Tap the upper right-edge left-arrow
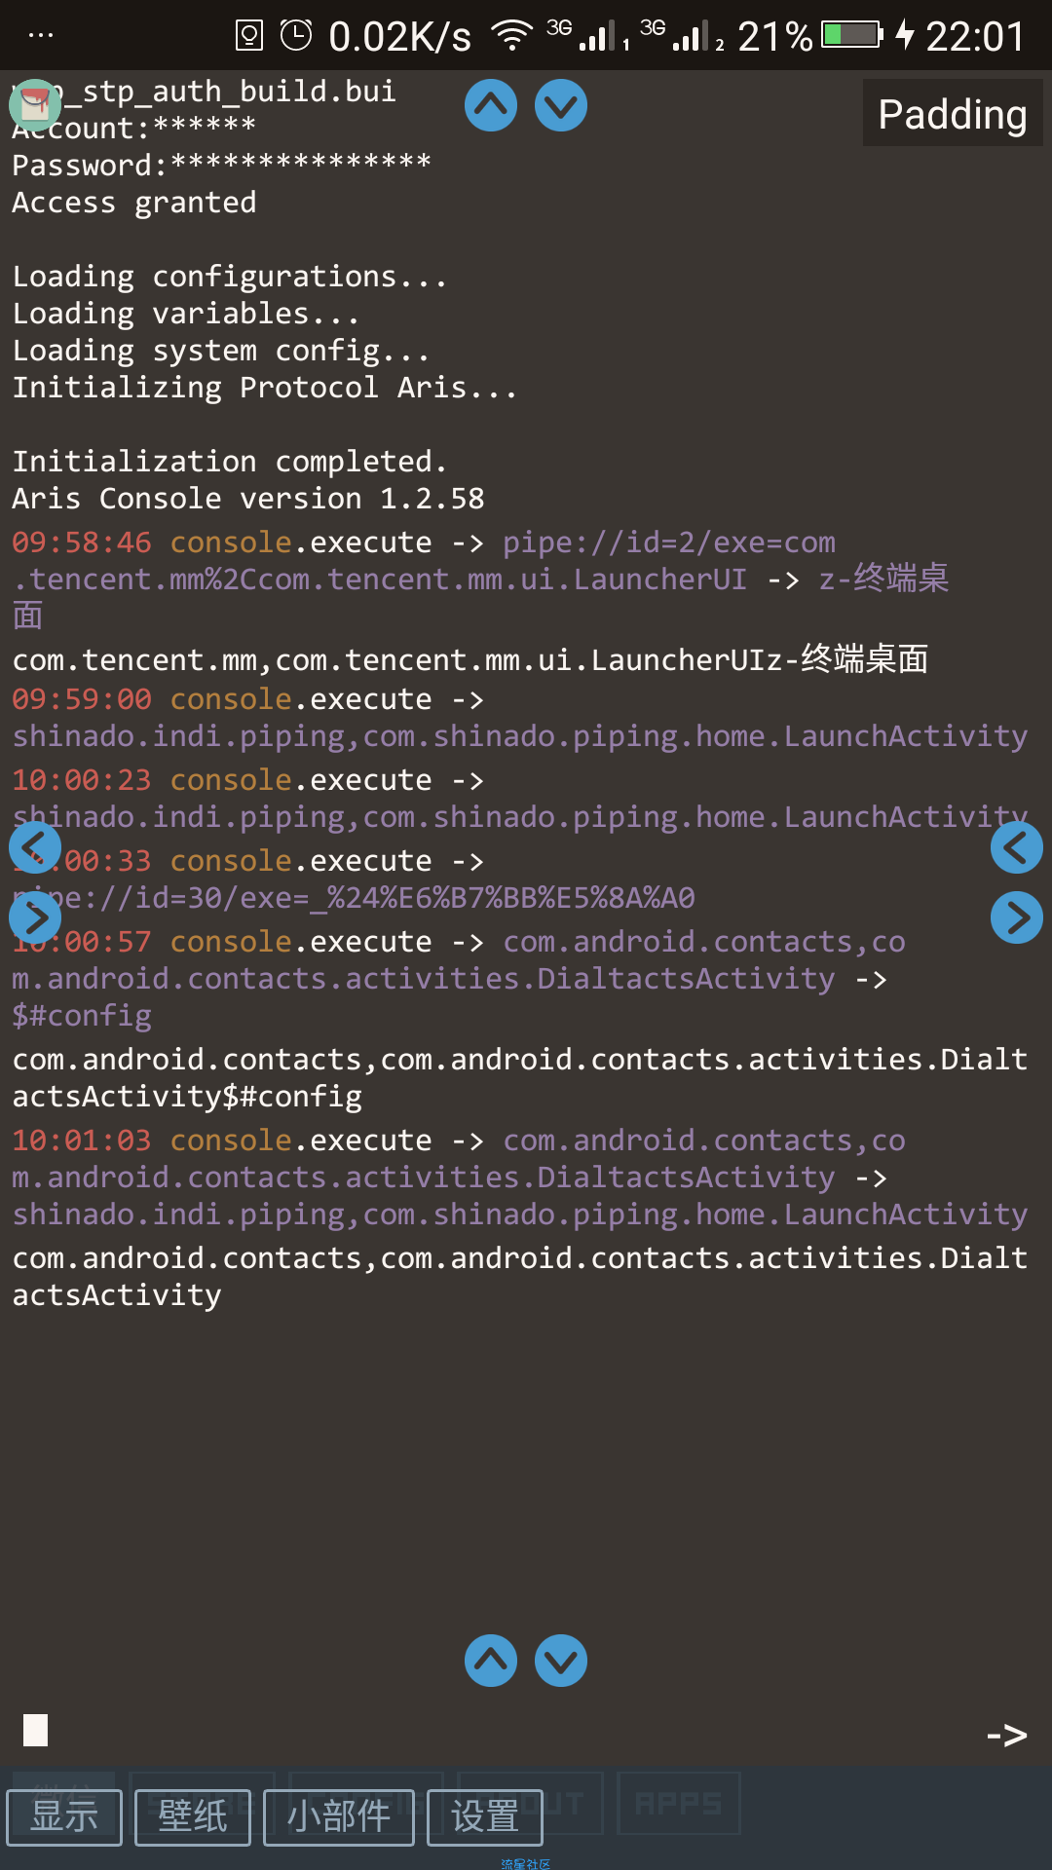 point(1017,847)
